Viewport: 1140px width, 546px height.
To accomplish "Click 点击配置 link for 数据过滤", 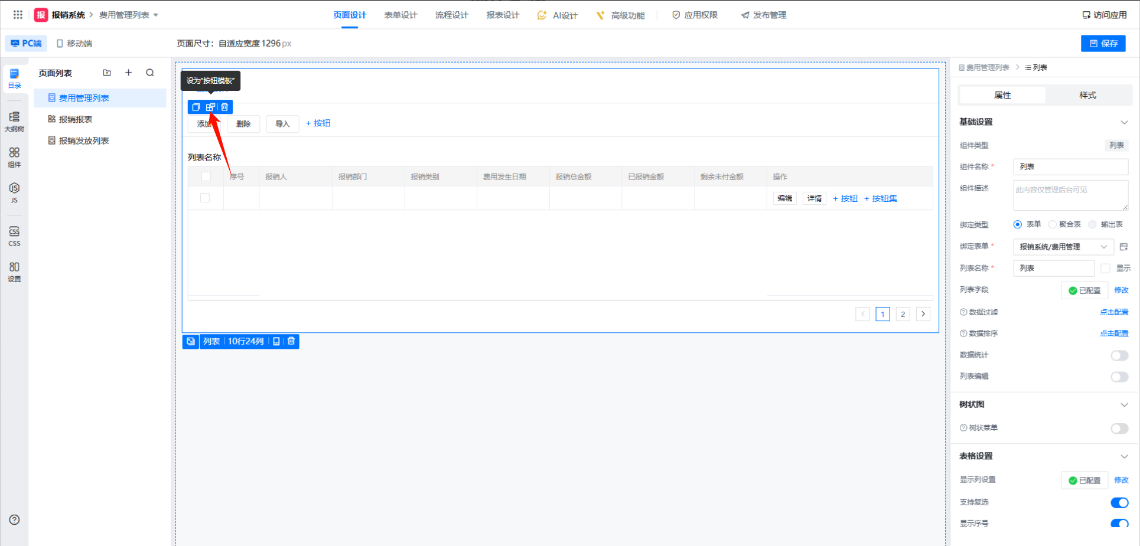I will [x=1113, y=312].
